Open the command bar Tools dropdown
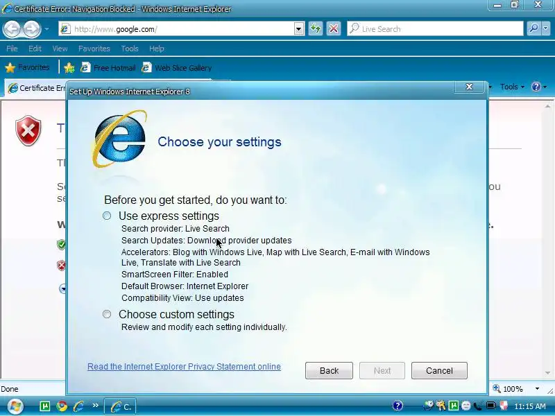 tap(512, 87)
